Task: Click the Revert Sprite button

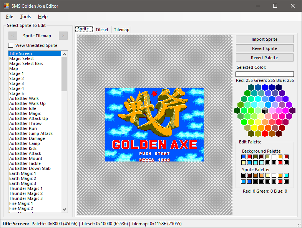Action: point(264,48)
